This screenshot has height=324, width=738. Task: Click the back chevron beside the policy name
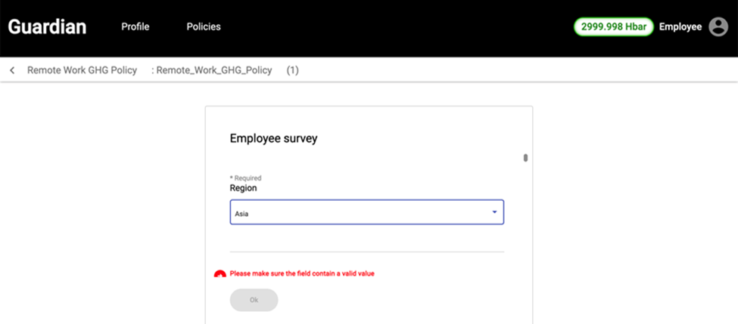12,70
